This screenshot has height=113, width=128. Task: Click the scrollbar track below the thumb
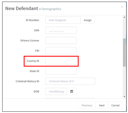tap(124, 81)
